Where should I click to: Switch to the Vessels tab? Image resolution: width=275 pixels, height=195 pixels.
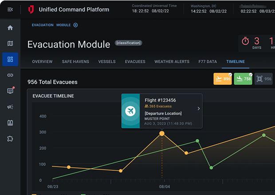click(x=107, y=61)
